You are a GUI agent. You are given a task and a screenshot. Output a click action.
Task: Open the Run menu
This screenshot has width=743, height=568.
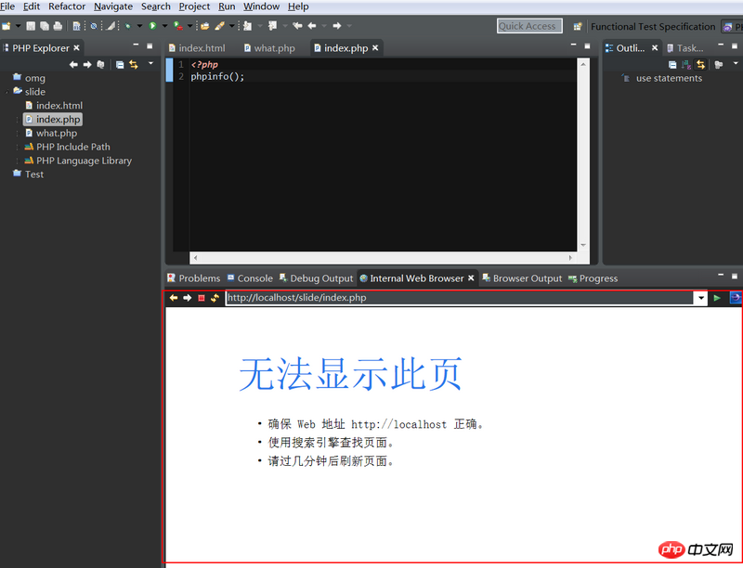coord(227,6)
